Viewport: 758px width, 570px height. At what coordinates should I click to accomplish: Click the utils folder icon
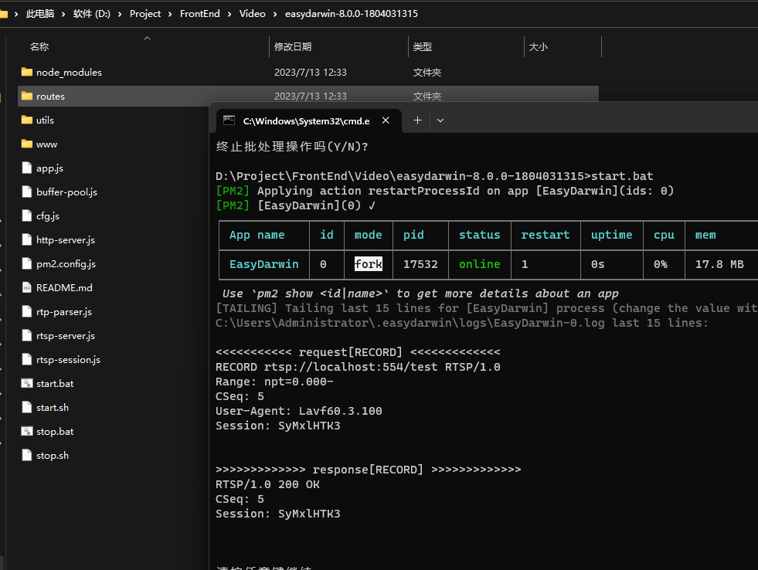tap(27, 120)
